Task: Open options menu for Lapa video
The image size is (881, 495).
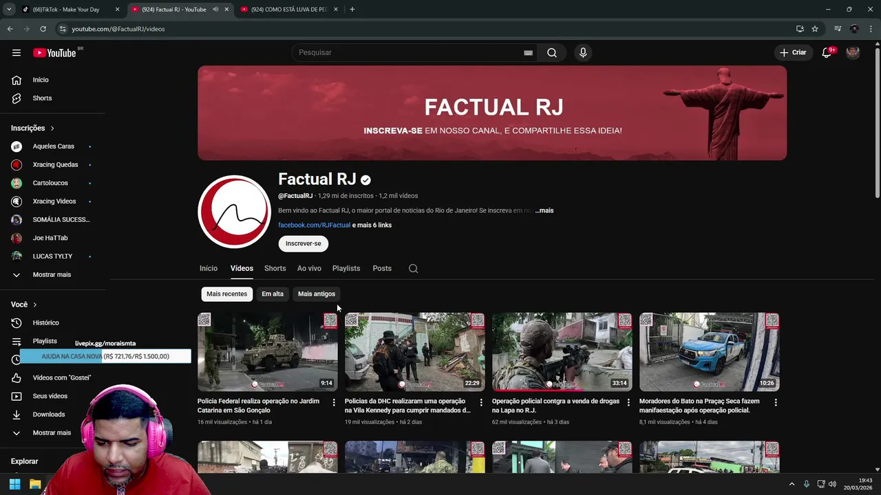Action: (628, 402)
